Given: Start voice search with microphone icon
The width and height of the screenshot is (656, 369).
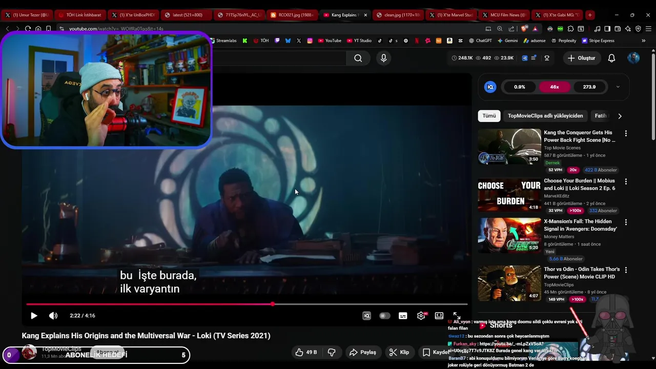Looking at the screenshot, I should (x=383, y=58).
